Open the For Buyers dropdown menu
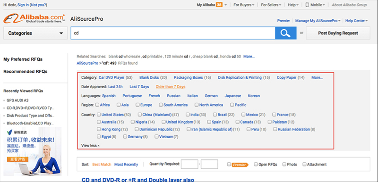 pos(244,5)
